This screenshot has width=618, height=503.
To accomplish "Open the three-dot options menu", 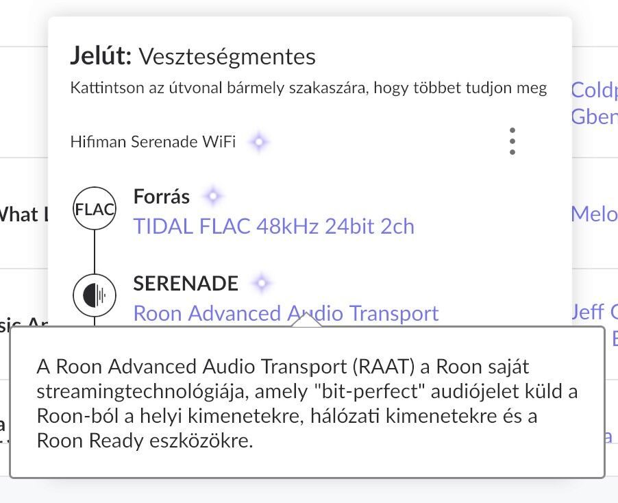I will 512,141.
